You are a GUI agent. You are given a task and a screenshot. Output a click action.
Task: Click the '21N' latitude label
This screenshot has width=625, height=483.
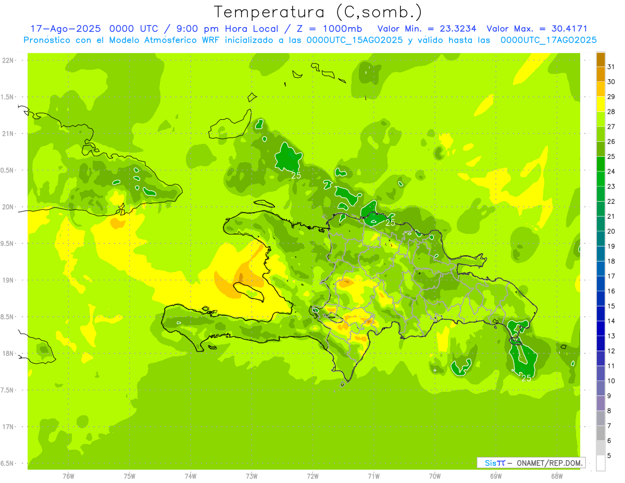pyautogui.click(x=8, y=134)
